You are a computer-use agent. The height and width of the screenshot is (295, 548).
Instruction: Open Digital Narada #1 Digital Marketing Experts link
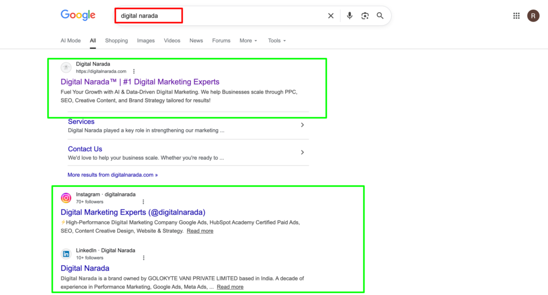tap(140, 82)
